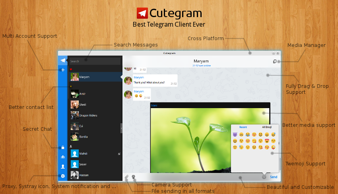
Task: Open the Shedi chat
Action: point(95,105)
